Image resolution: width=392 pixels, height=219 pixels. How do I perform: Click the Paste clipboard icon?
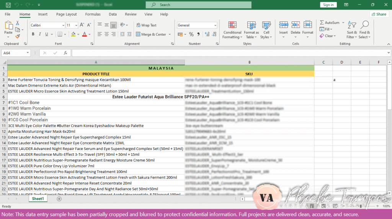tap(8, 25)
